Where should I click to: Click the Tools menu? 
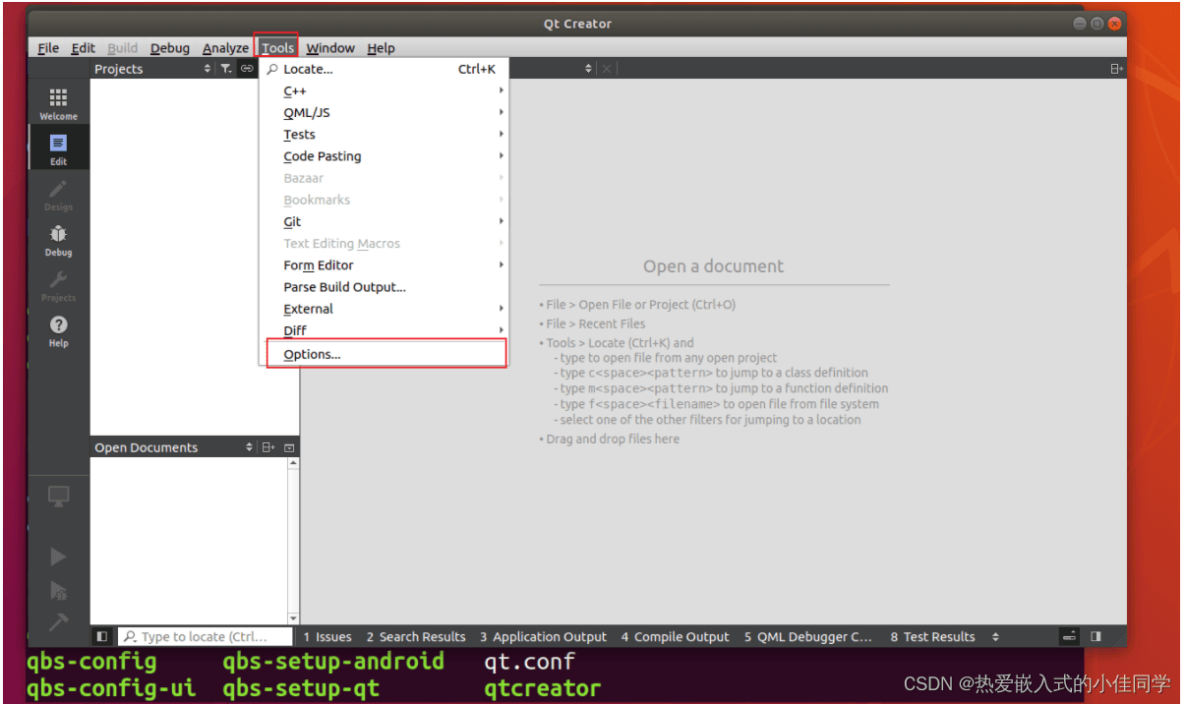coord(277,48)
